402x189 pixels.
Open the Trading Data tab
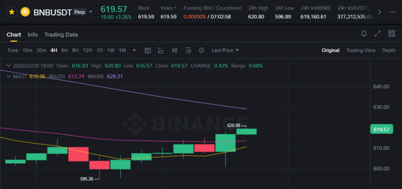[61, 35]
